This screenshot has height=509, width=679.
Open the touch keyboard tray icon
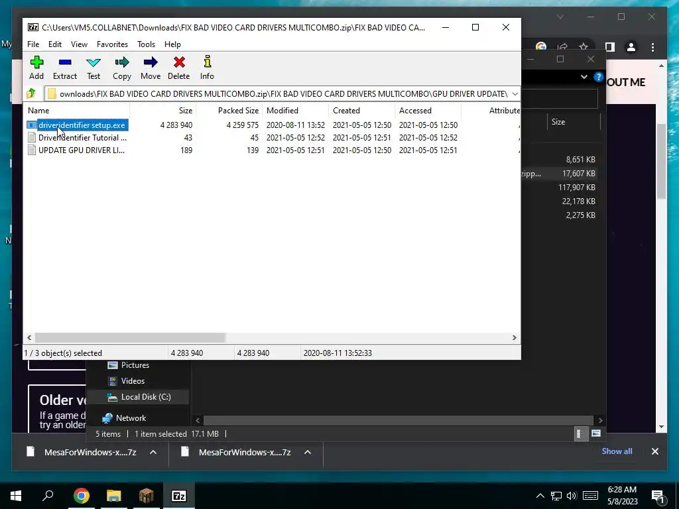590,496
